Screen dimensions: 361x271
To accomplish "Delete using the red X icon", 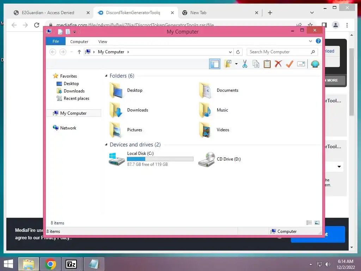I will [x=278, y=64].
